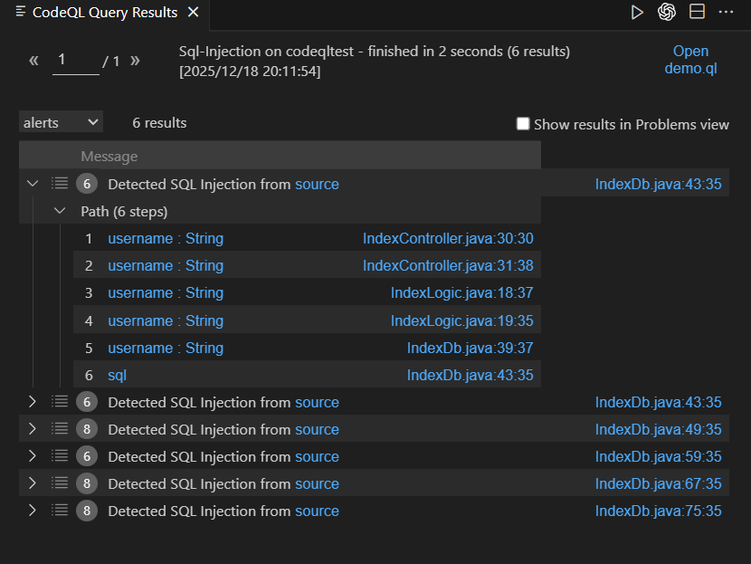Go to next results page arrows
Viewport: 751px width, 564px height.
[x=135, y=61]
